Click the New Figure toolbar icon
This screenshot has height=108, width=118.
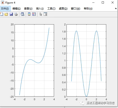[1, 14]
